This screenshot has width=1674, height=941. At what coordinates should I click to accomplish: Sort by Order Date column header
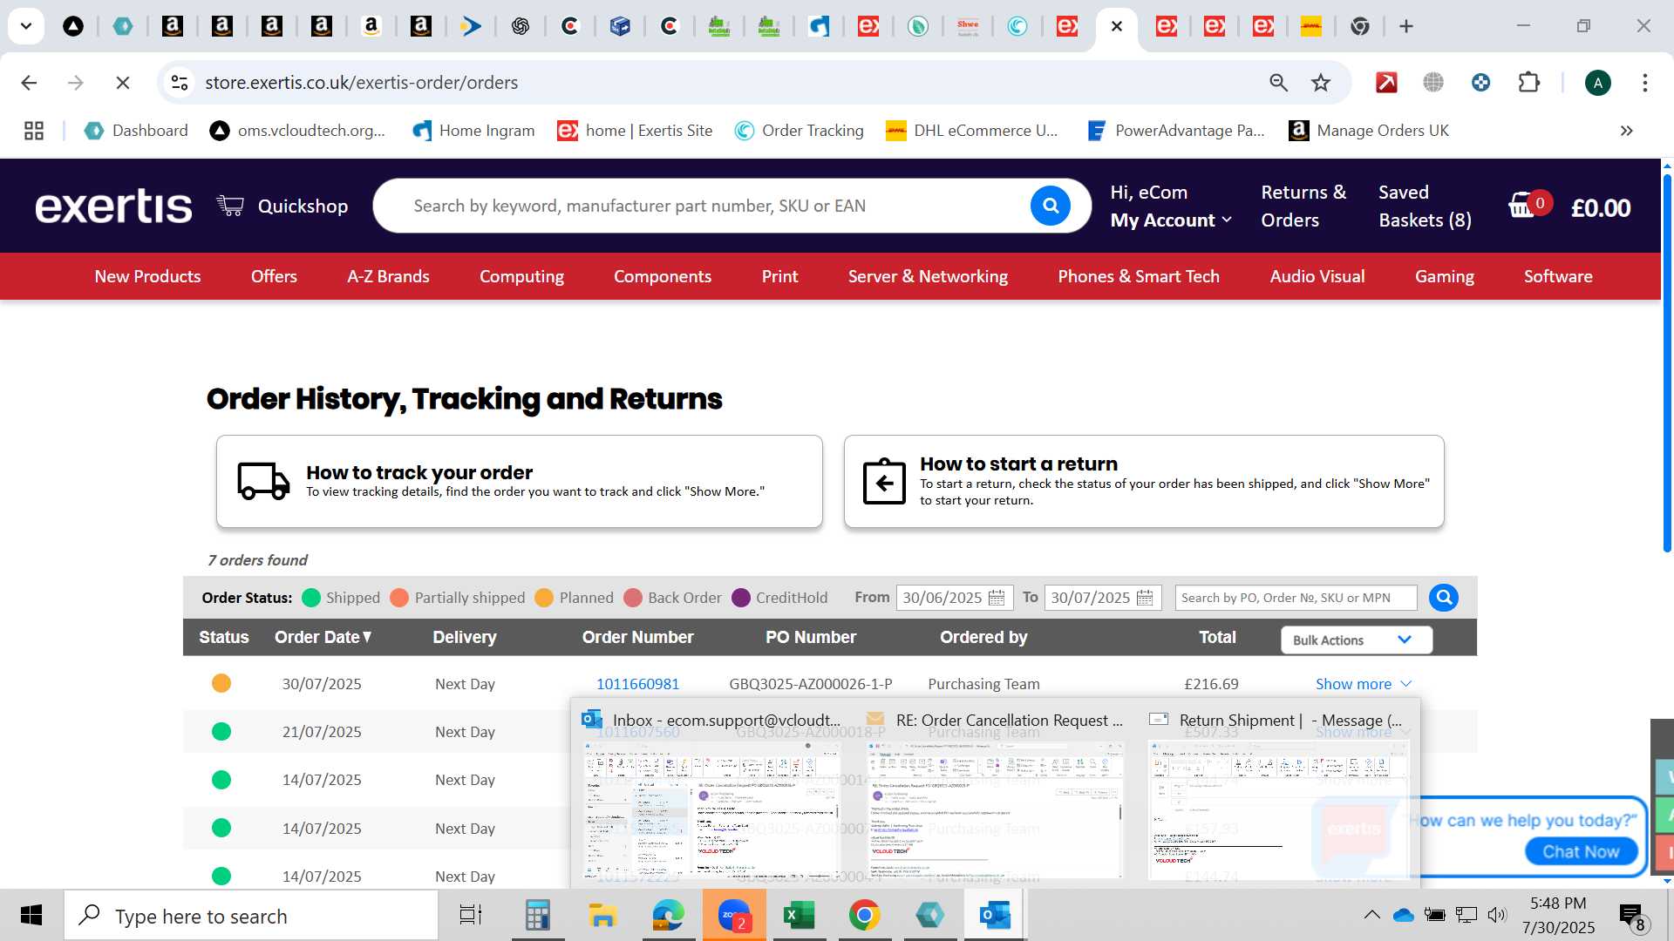click(323, 637)
